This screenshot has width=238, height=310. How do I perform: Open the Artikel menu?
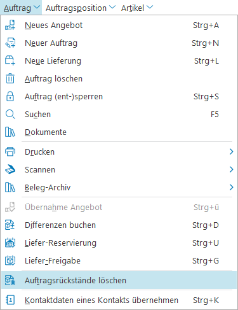137,8
